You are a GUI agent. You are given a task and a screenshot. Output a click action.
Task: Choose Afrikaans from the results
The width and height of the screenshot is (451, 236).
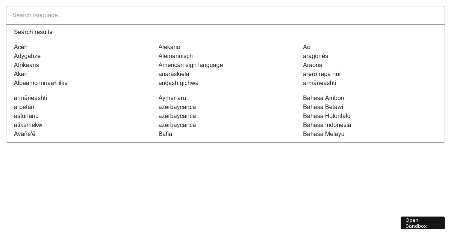coord(26,65)
